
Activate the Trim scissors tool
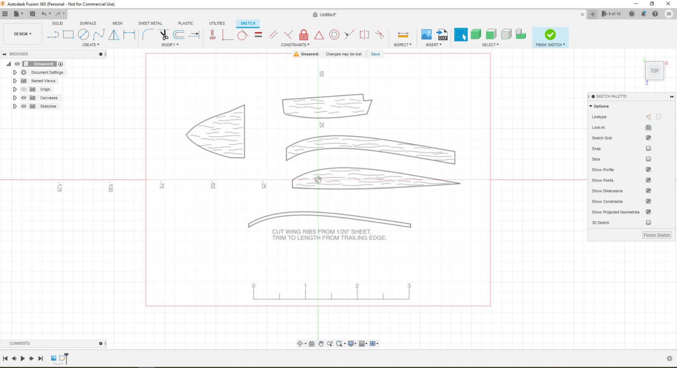click(164, 35)
